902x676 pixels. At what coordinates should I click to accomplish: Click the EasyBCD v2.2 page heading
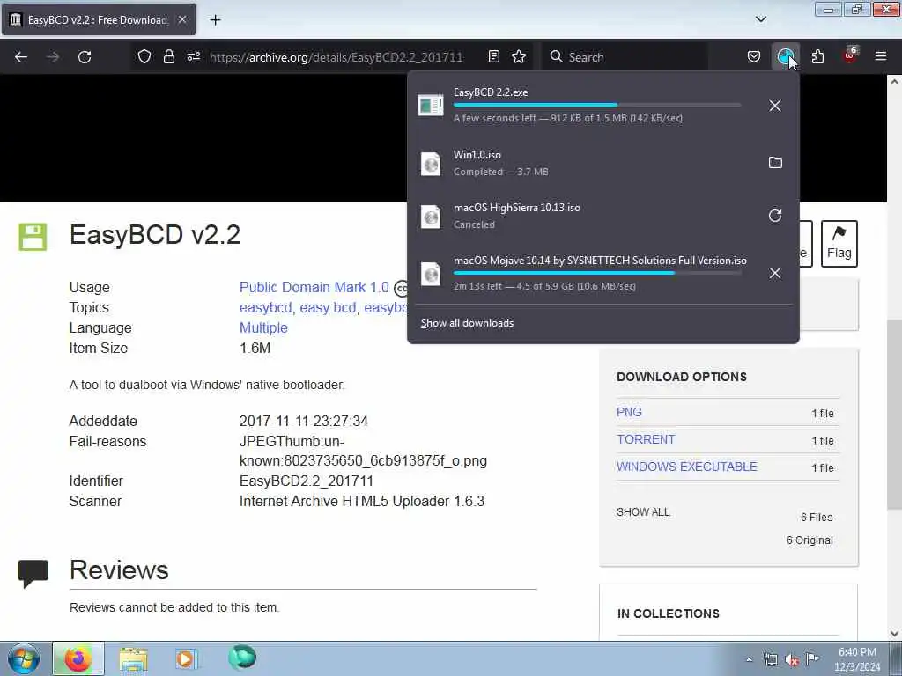155,234
